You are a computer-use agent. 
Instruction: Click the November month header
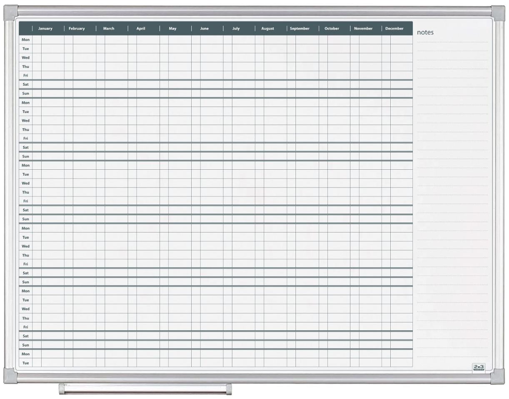(x=363, y=29)
